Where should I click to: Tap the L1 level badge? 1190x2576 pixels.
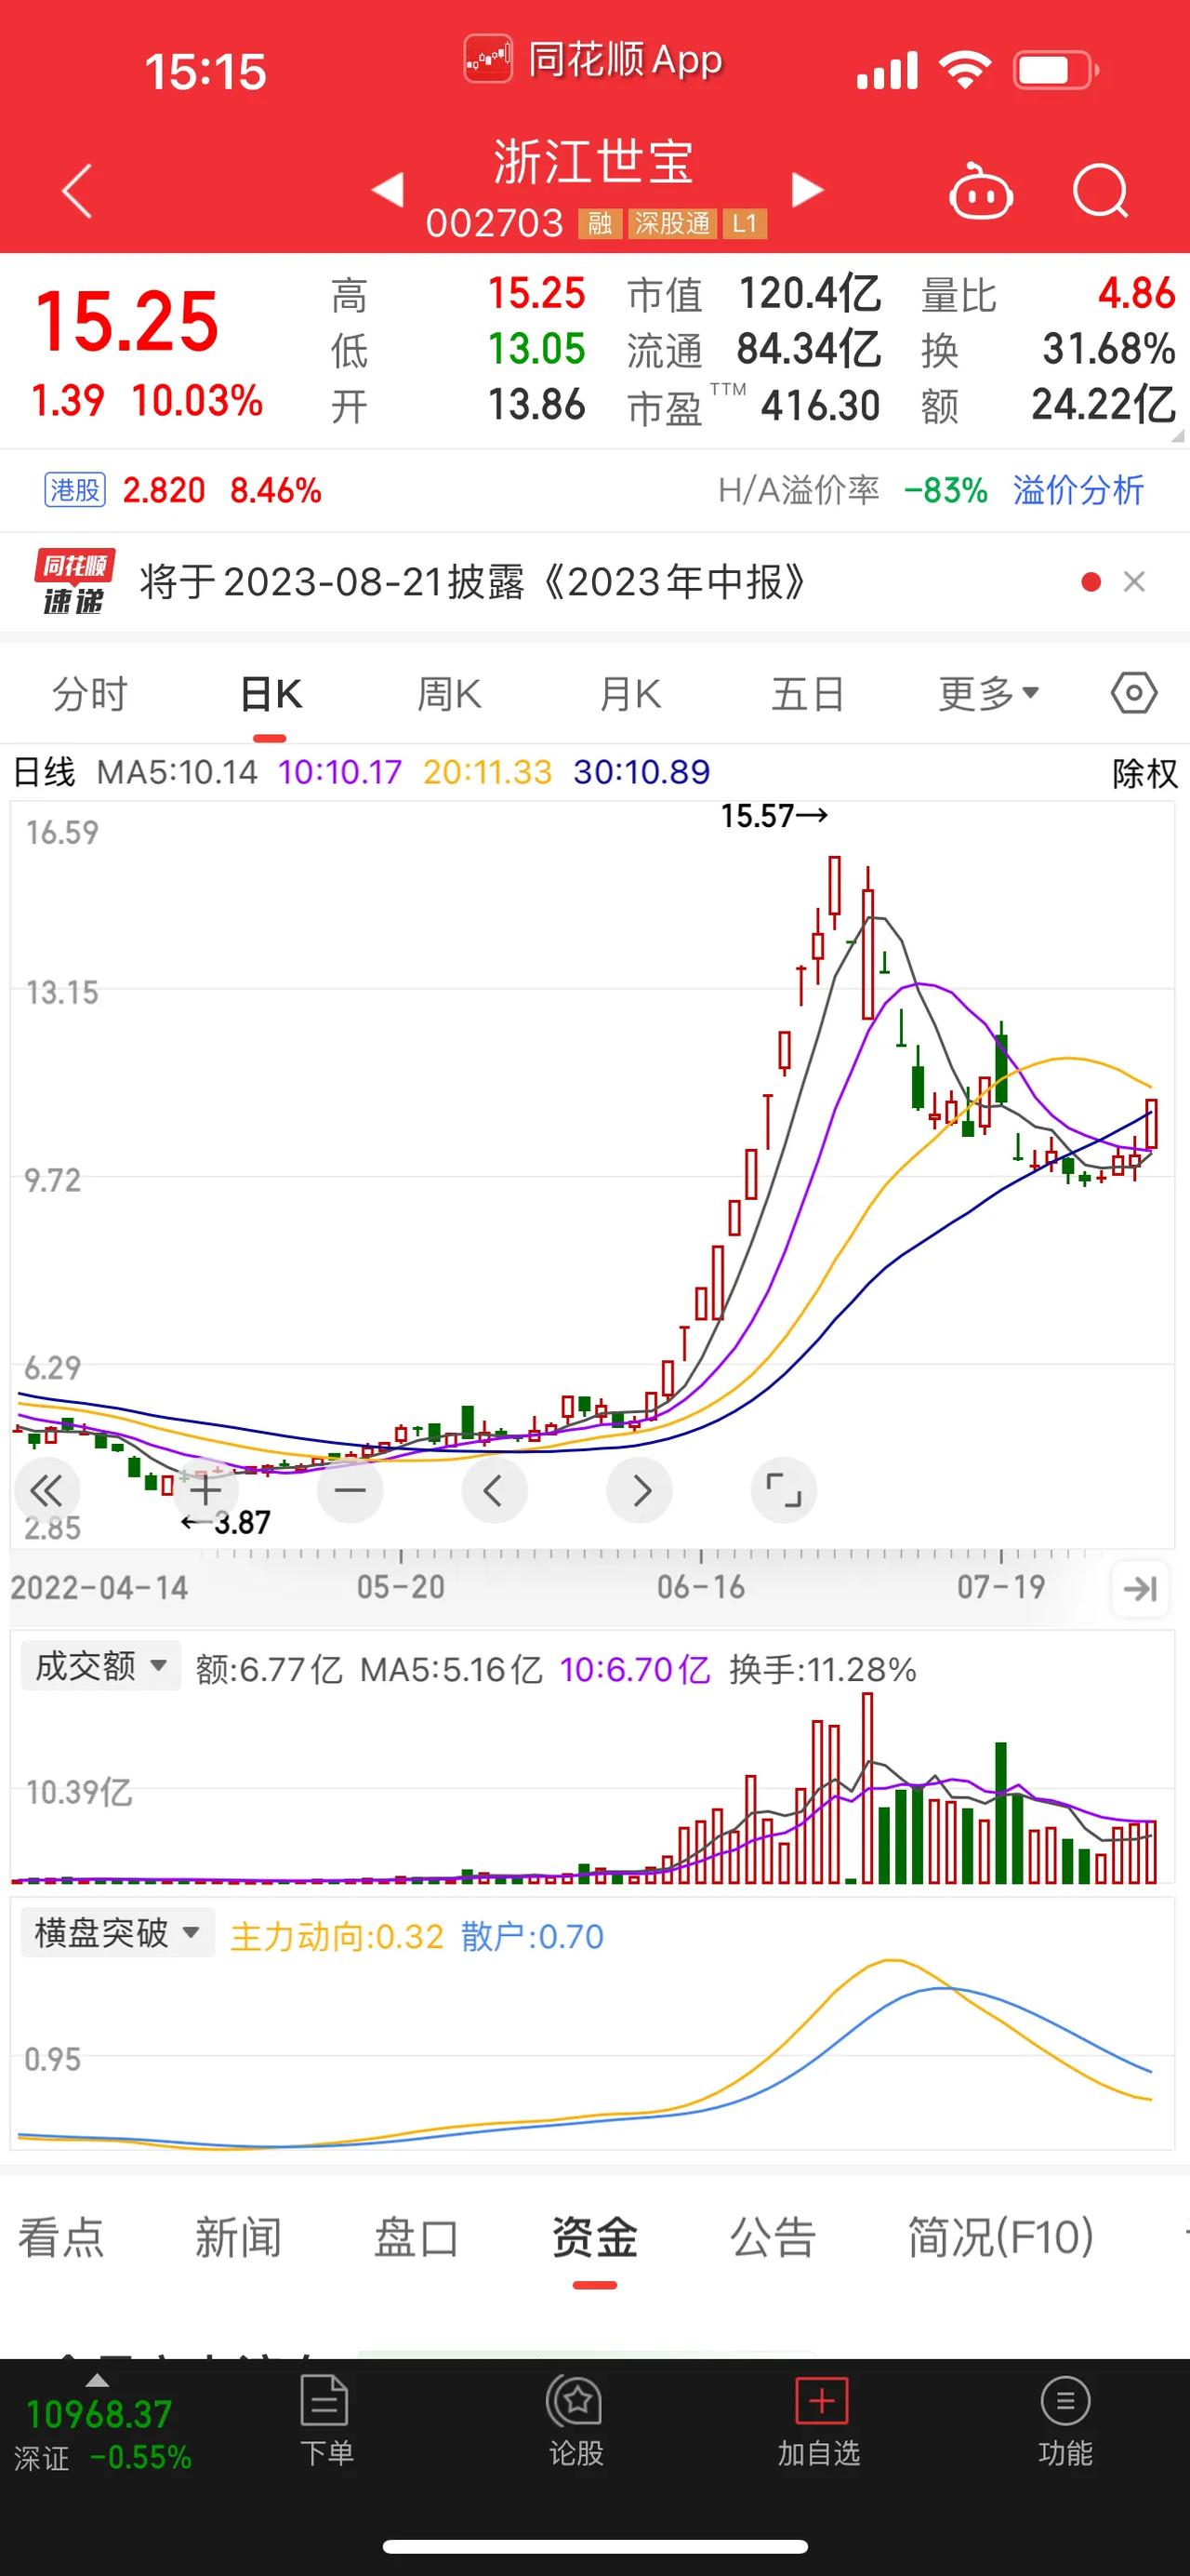[x=745, y=224]
